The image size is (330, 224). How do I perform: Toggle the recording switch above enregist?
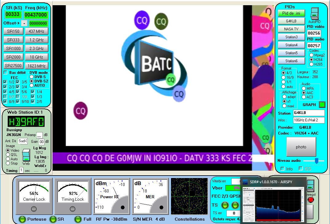(x=311, y=185)
